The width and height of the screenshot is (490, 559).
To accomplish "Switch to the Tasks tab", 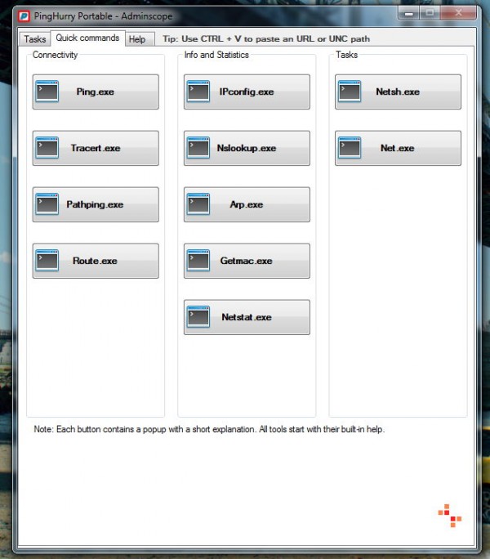I will [x=35, y=39].
